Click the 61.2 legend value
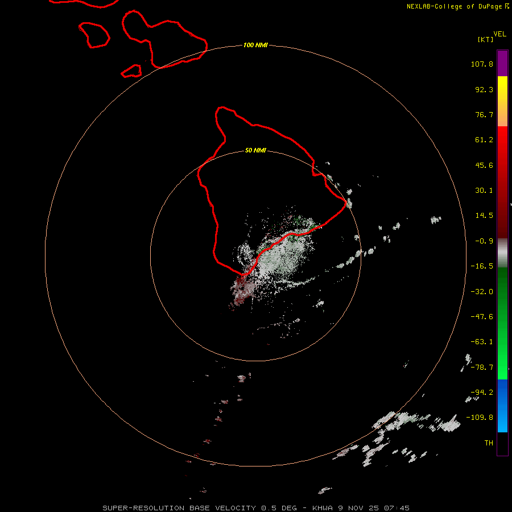Image resolution: width=512 pixels, height=512 pixels. click(484, 140)
